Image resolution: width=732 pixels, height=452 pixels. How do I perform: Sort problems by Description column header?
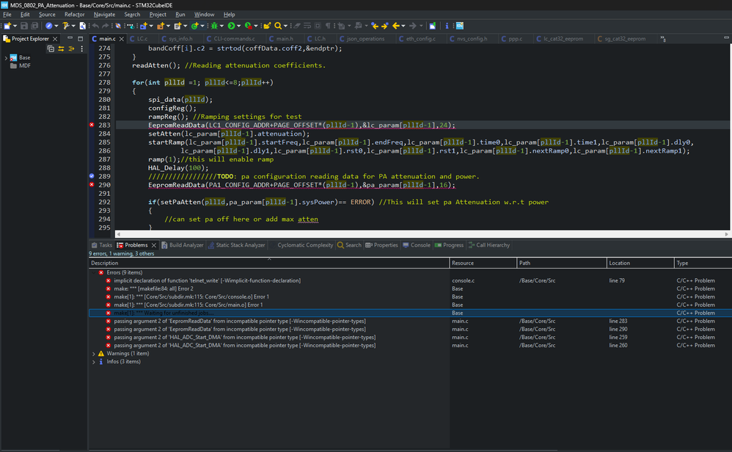tap(268, 263)
